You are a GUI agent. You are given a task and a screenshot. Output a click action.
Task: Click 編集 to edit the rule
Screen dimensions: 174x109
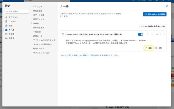(x=148, y=48)
